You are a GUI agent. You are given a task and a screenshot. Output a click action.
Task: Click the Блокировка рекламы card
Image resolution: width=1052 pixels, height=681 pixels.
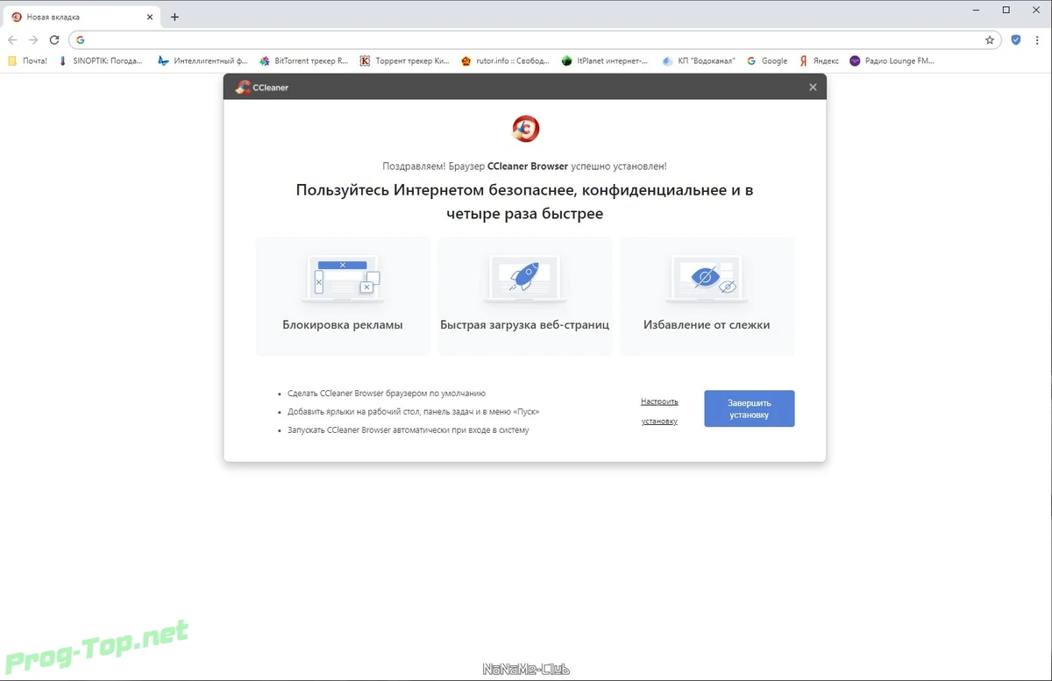343,296
